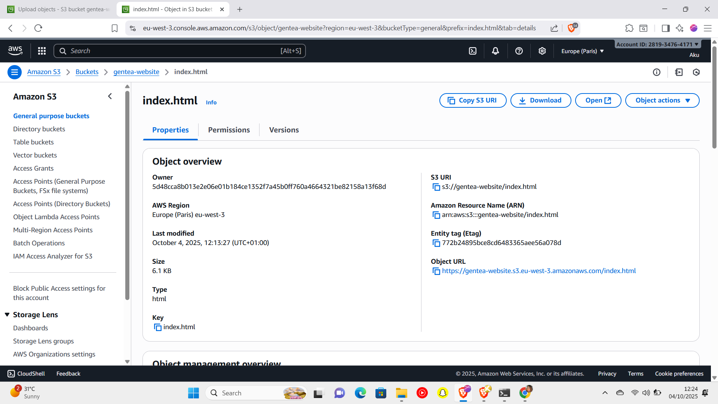Toggle the S3 side navigation hamburger
This screenshot has height=404, width=718.
point(15,72)
